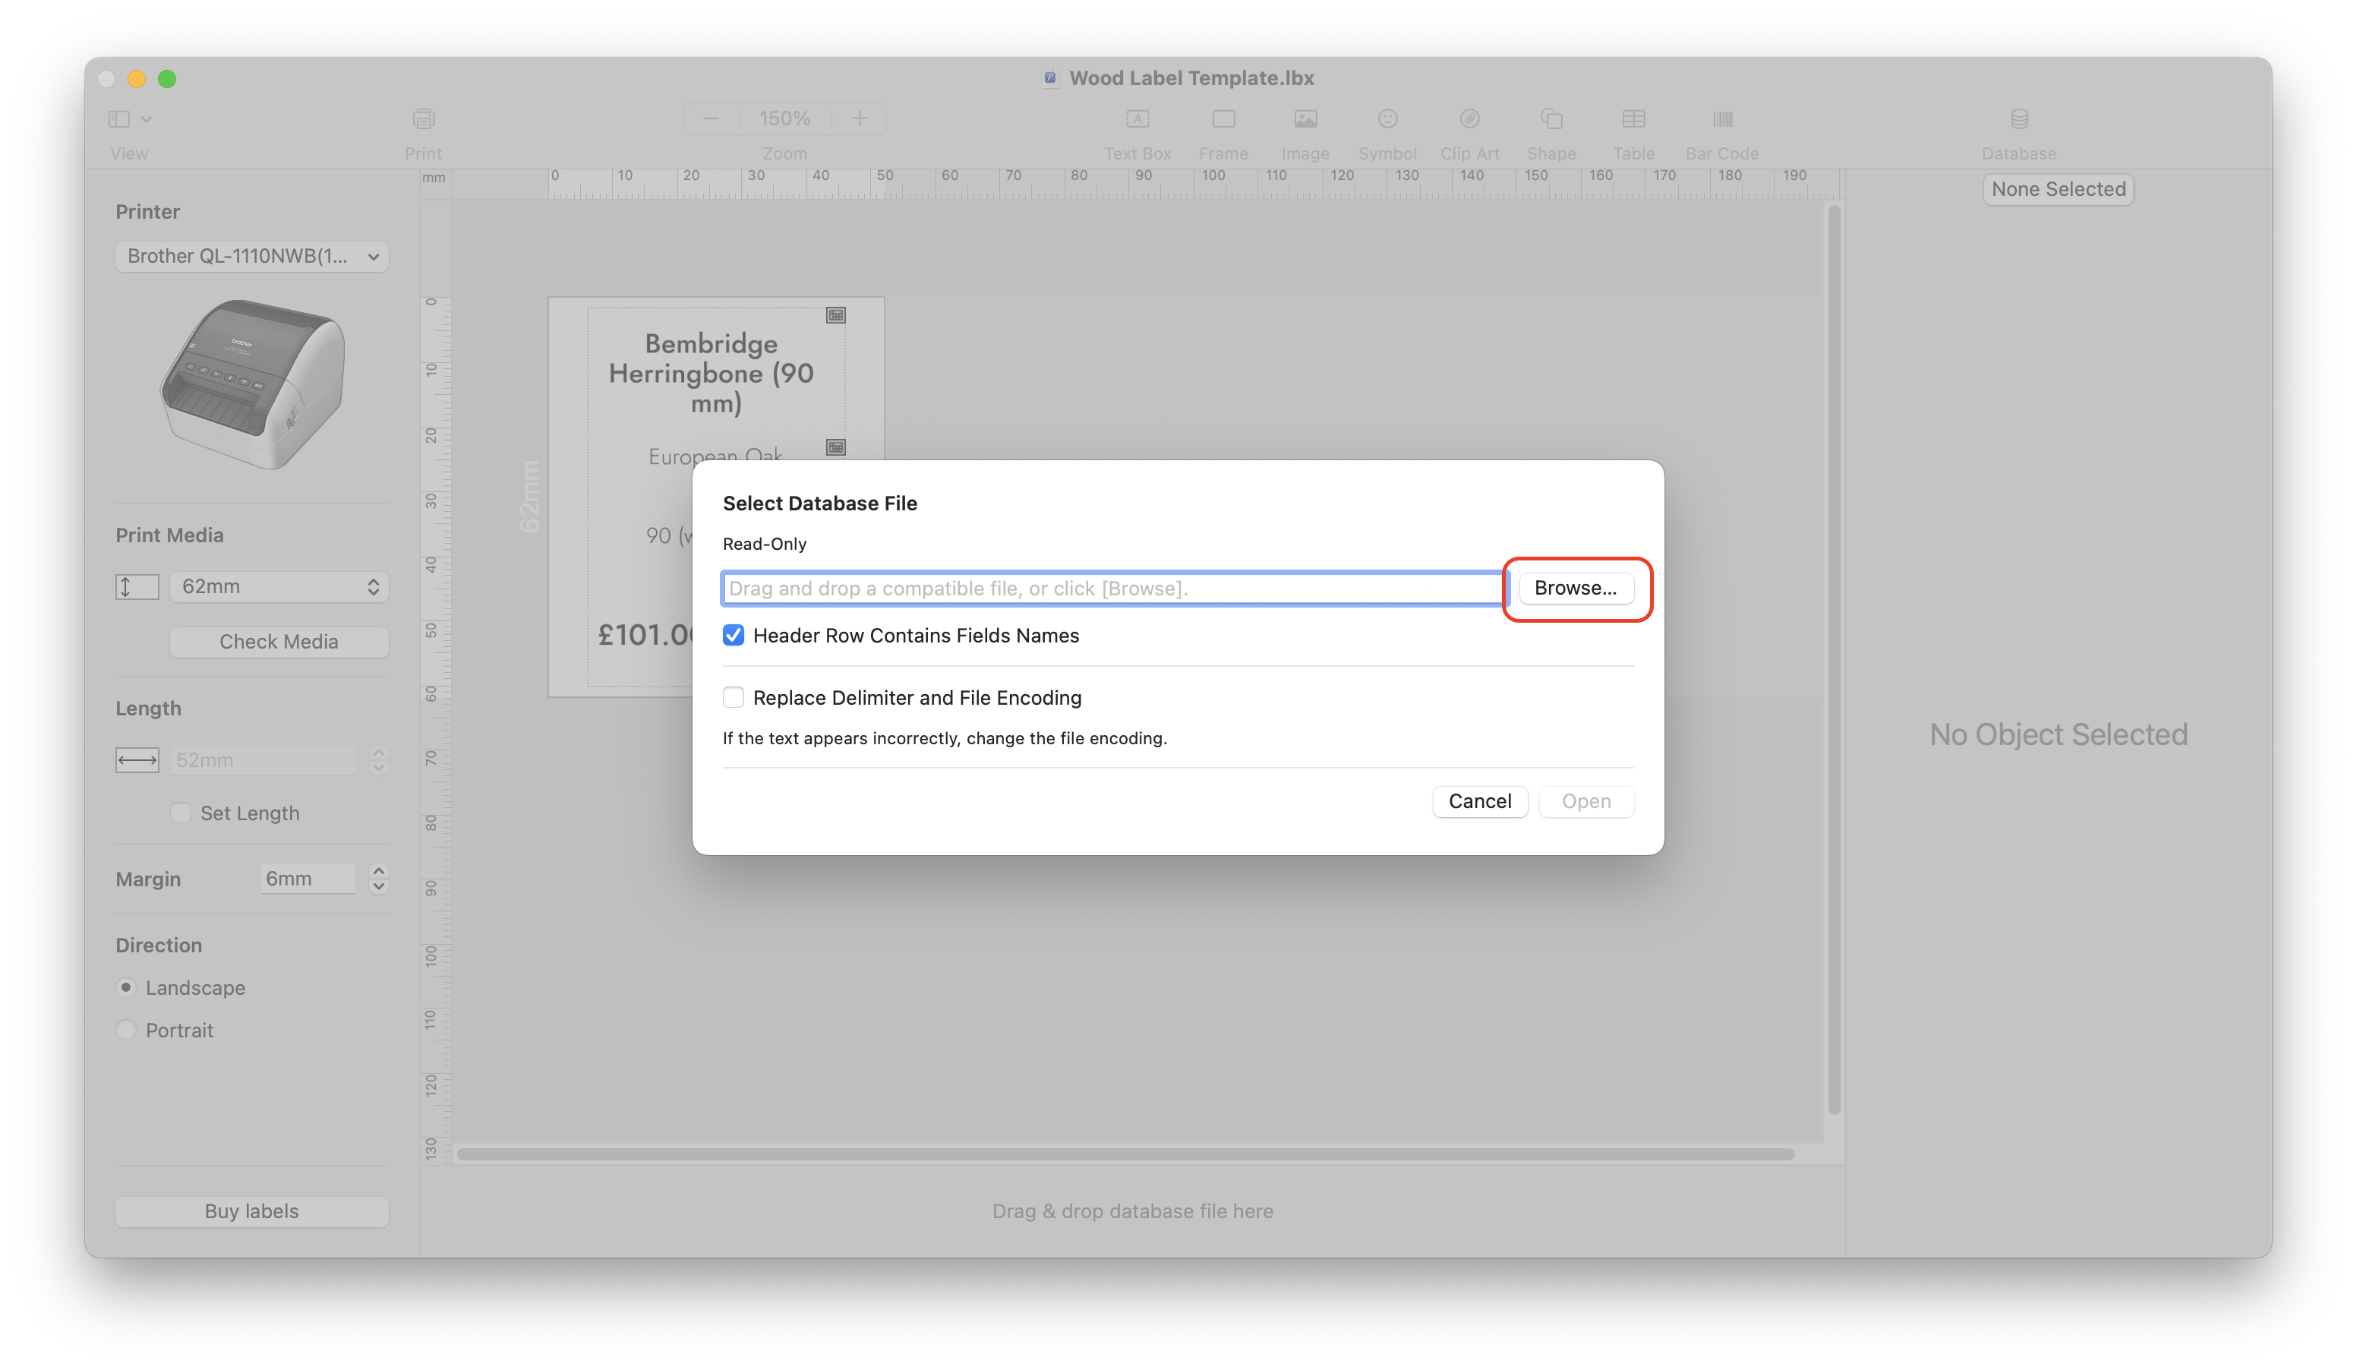The height and width of the screenshot is (1370, 2357).
Task: Click the Bar Code tool icon
Action: tap(1722, 118)
